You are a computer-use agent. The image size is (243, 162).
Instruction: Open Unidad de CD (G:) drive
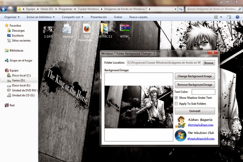pos(21,95)
